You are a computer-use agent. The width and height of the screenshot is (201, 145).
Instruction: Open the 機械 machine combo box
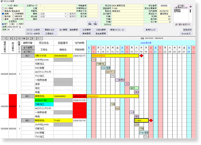(65, 14)
